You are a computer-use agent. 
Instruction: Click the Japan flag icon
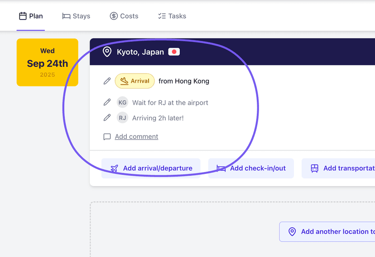(x=174, y=52)
